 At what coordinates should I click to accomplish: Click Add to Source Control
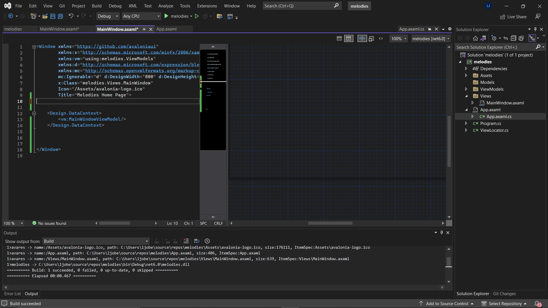(446, 303)
